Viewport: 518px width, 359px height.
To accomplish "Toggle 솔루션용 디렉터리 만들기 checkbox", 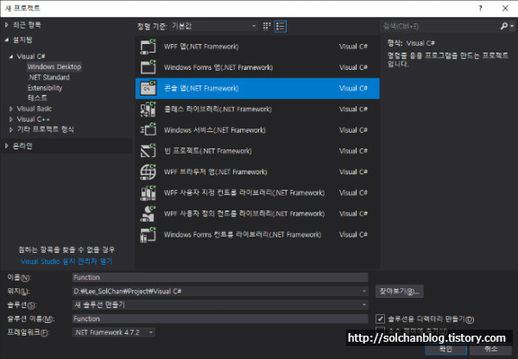I will (x=380, y=318).
